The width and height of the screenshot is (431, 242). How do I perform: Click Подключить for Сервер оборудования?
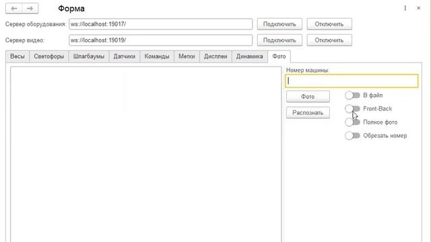(279, 24)
